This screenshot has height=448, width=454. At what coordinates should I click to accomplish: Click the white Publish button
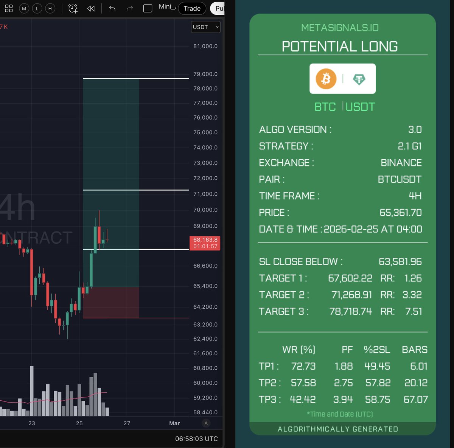[218, 8]
